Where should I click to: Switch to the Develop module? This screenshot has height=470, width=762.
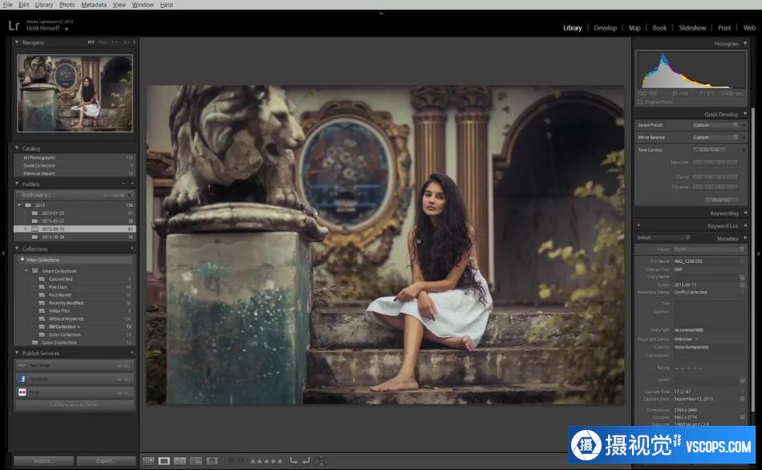point(605,28)
